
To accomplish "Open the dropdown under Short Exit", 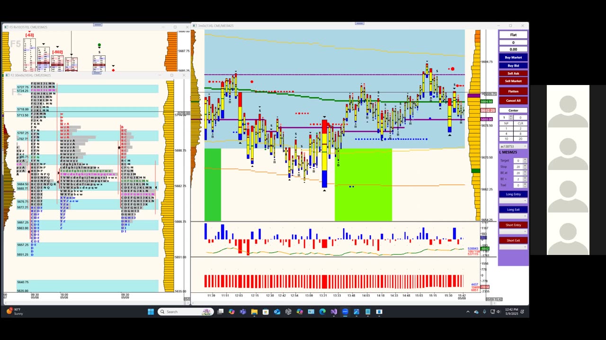I will [513, 247].
